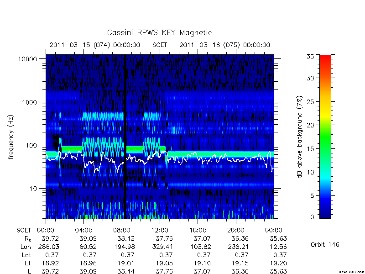Click the 100 Hz frequency axis label
This screenshot has width=365, height=274.
tap(31, 145)
